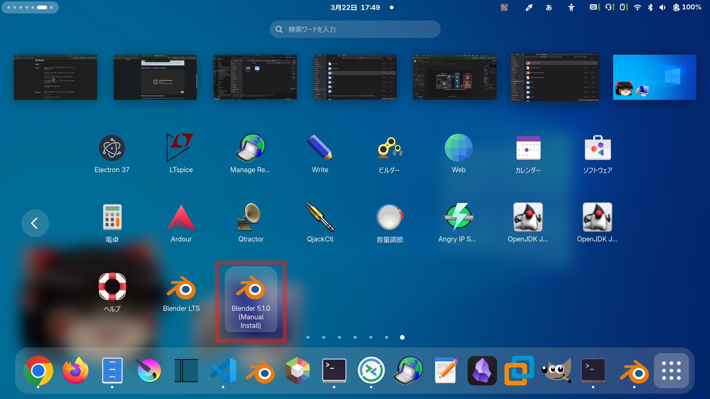Click the eyedropper color picker in top bar
Viewport: 710px width, 399px height.
click(529, 7)
